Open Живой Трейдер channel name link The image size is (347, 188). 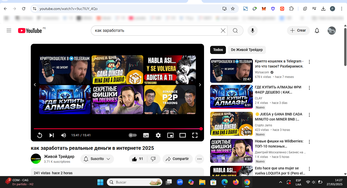(x=59, y=156)
